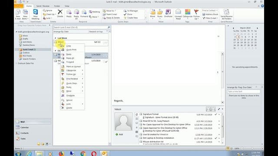
Task: Open Calendar navigation button
Action: tap(33, 127)
